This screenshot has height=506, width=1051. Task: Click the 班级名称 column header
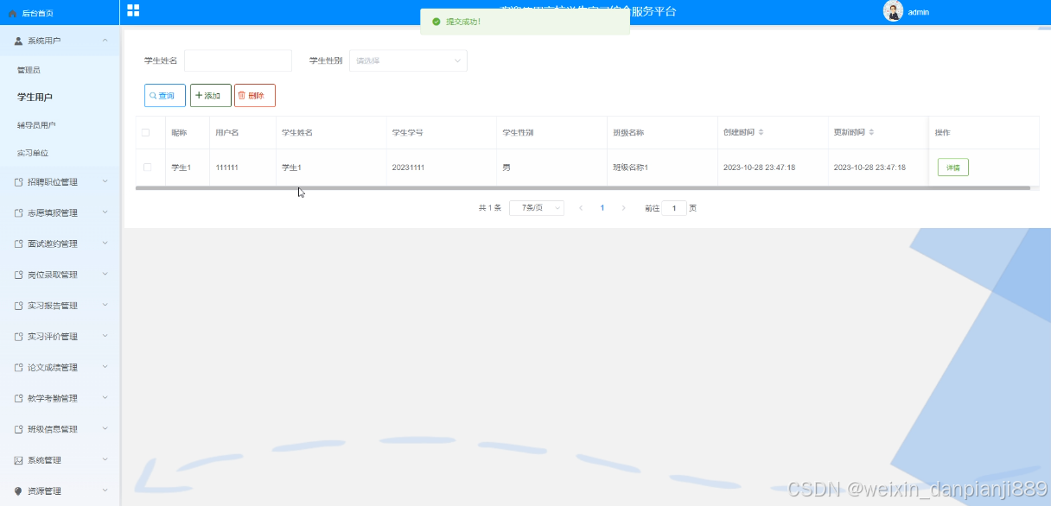(628, 133)
